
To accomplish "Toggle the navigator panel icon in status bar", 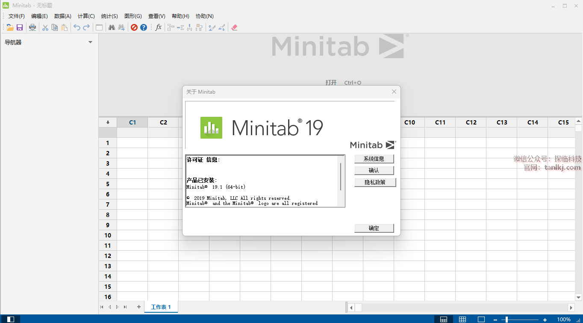I will pos(11,319).
